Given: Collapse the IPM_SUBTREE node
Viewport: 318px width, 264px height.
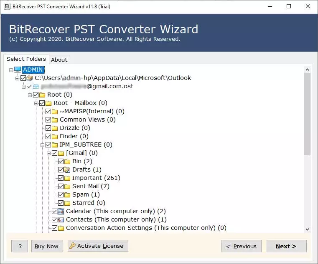Looking at the screenshot, I should pos(42,145).
